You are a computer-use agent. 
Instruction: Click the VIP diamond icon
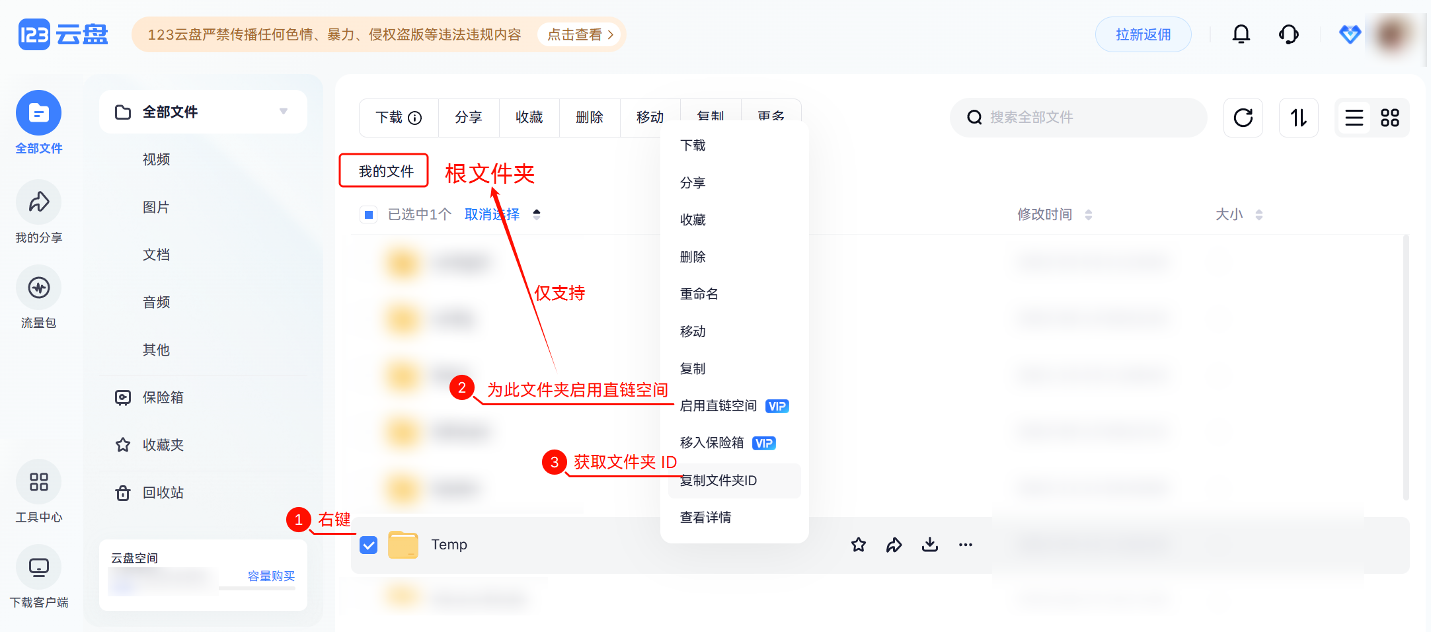click(1349, 34)
